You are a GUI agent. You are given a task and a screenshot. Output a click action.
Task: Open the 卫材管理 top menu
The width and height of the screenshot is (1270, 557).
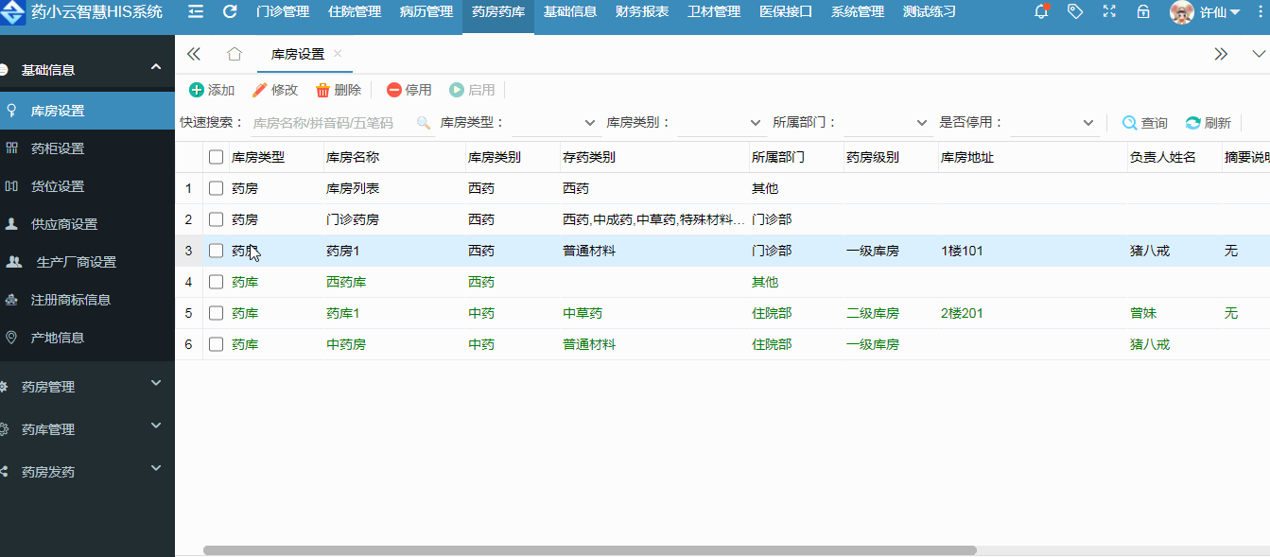click(x=714, y=11)
